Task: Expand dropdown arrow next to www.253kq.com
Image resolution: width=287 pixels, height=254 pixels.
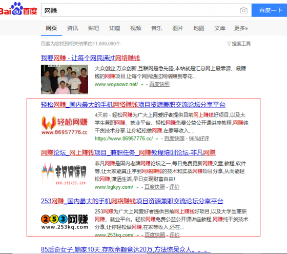Action: [138, 236]
